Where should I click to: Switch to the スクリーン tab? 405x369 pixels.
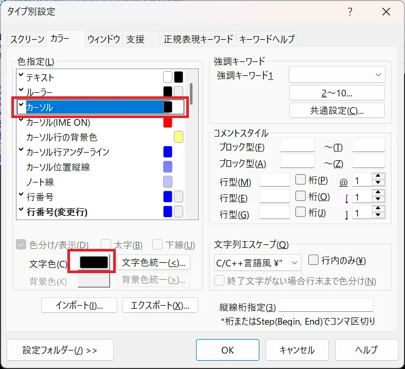[x=27, y=39]
